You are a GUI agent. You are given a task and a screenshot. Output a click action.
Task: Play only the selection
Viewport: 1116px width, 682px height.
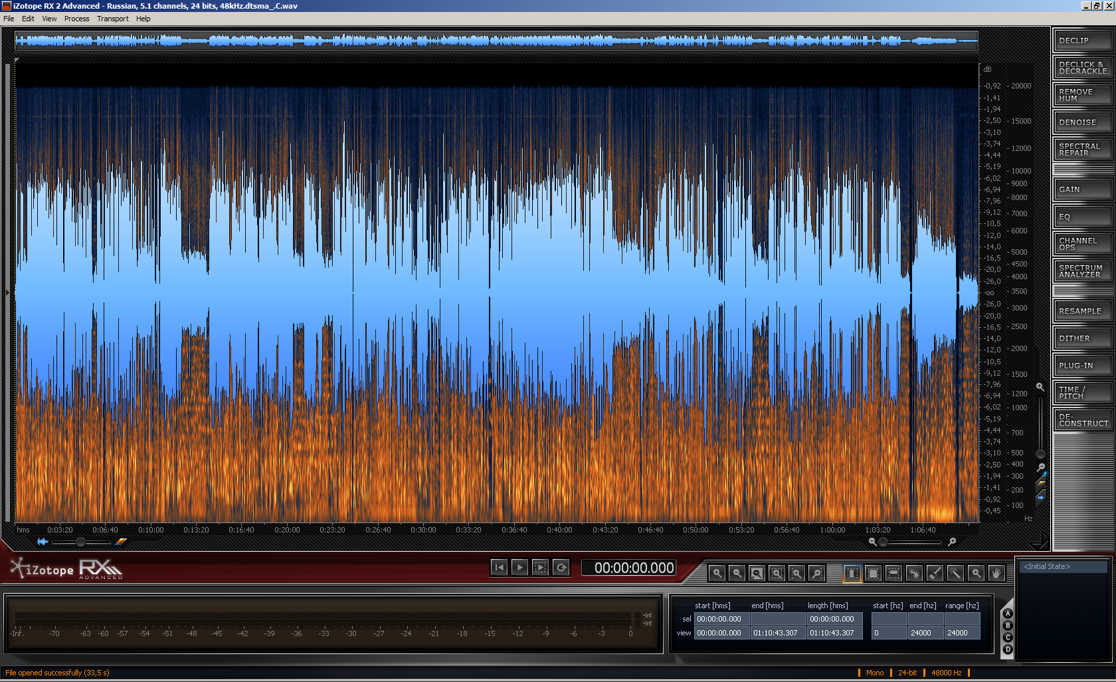541,568
